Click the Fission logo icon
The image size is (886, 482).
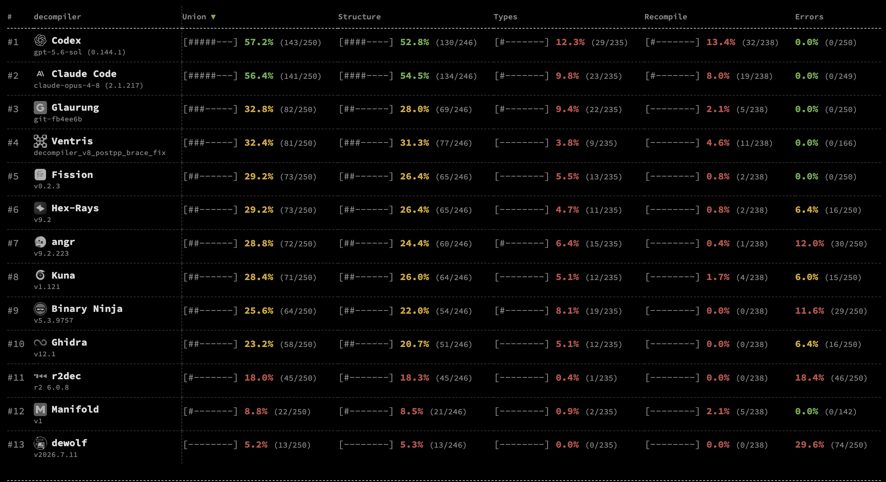(x=40, y=175)
